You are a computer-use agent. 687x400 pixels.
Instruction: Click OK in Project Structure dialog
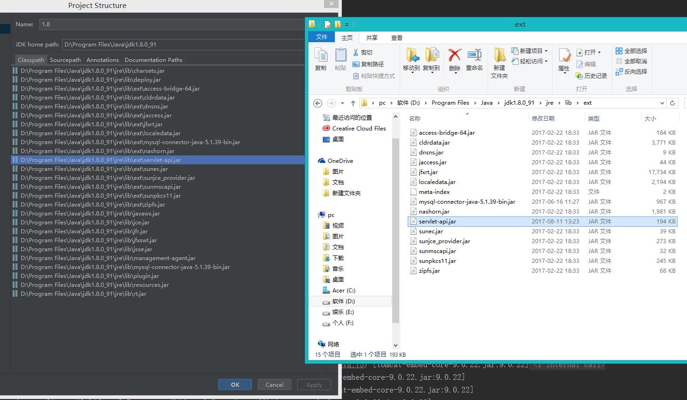point(235,385)
